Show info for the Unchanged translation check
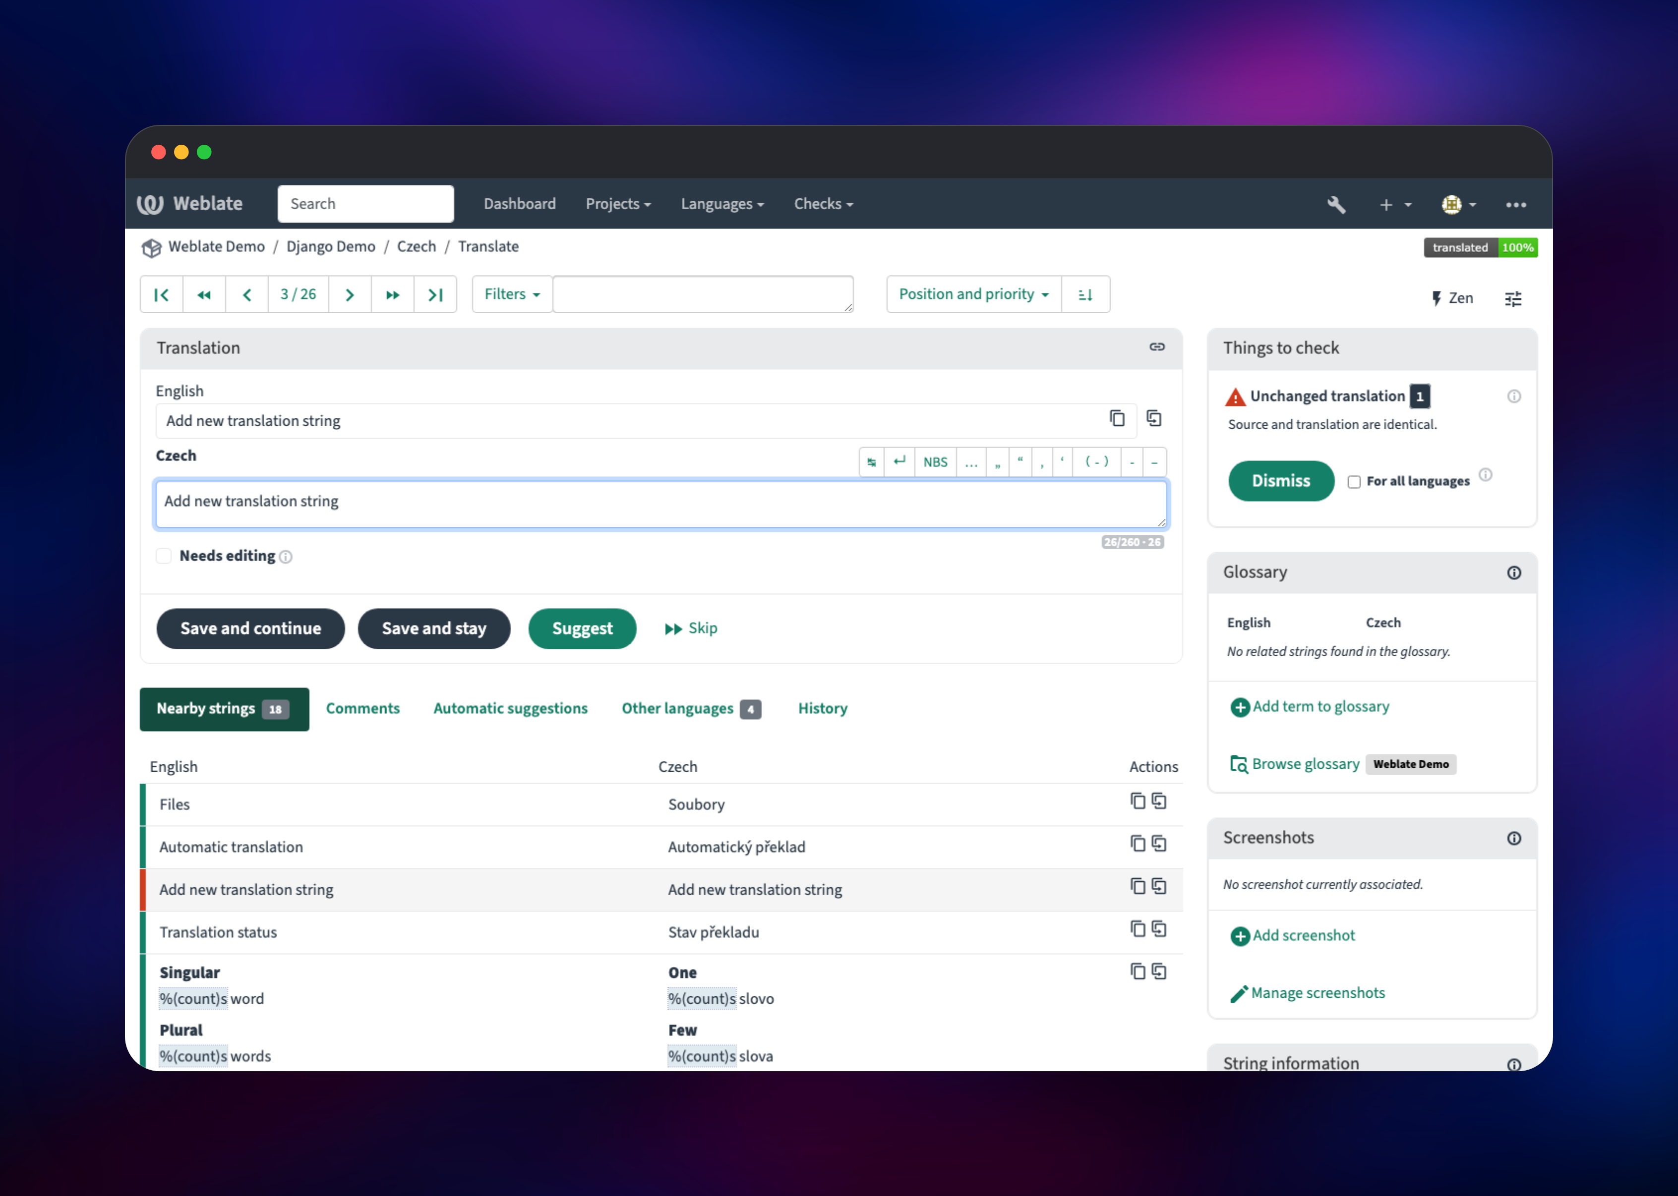 click(x=1514, y=396)
